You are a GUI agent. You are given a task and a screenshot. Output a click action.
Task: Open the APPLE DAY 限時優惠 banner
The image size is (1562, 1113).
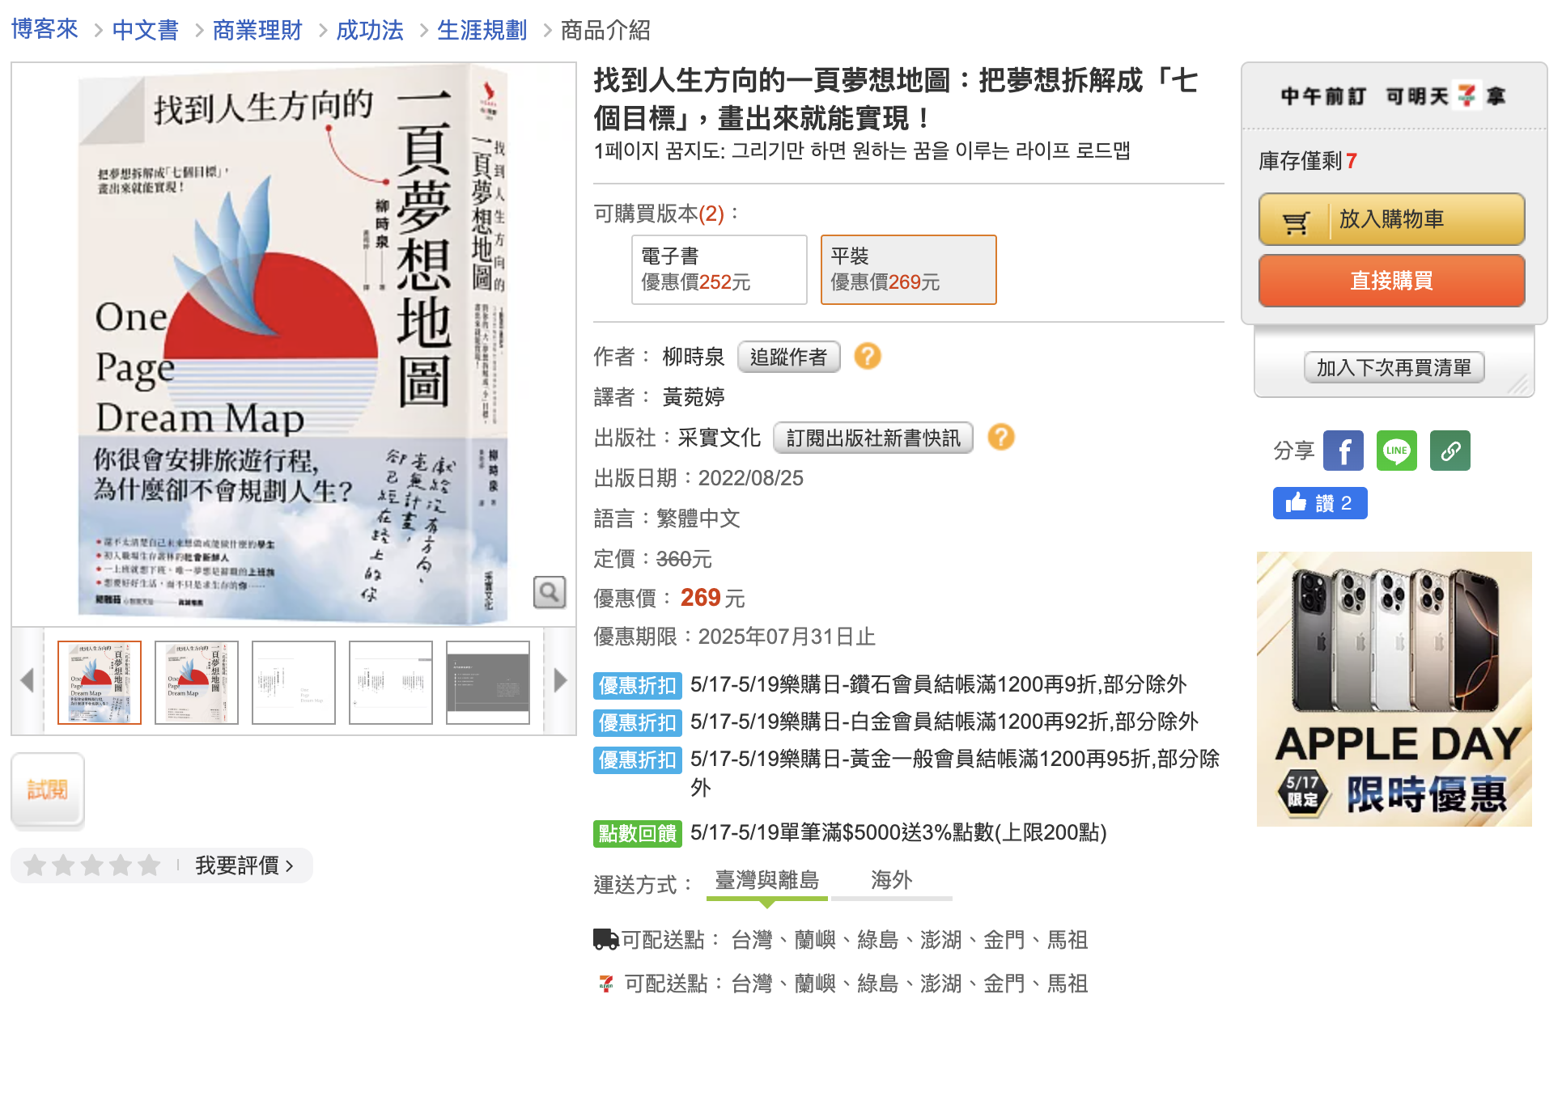coord(1393,688)
